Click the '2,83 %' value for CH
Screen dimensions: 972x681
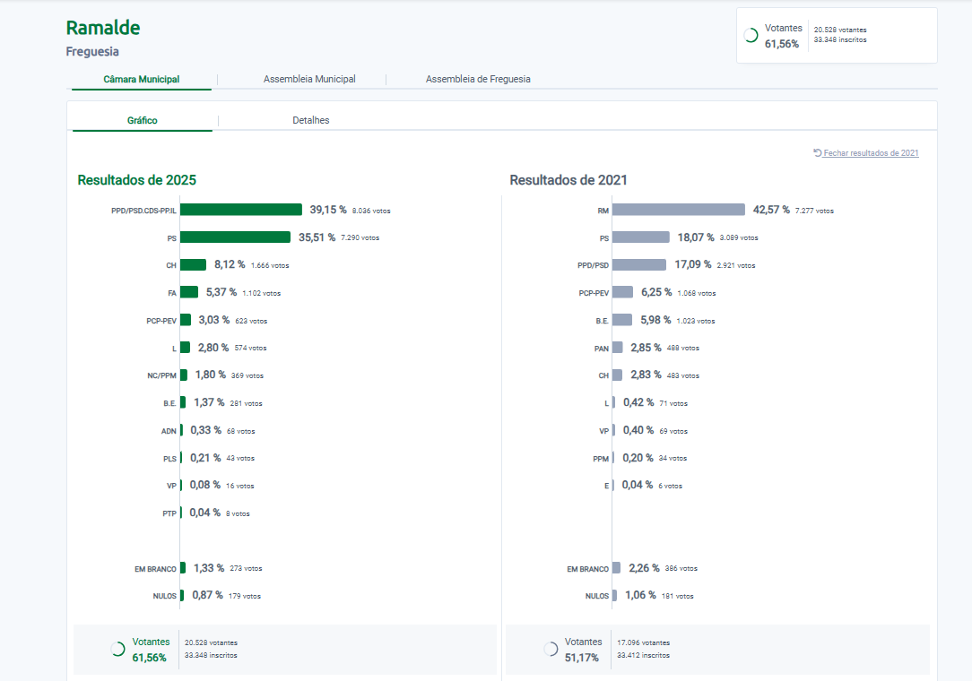pos(646,375)
